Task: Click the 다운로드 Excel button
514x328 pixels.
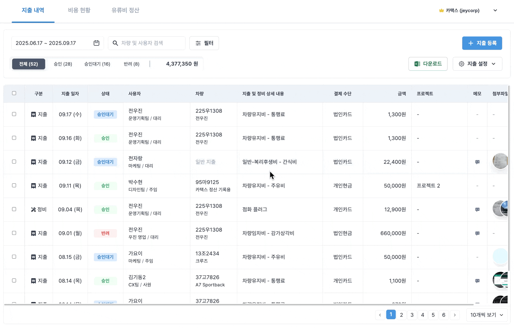Action: (428, 64)
